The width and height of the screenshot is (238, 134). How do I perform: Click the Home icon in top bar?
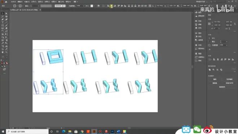[6, 2]
